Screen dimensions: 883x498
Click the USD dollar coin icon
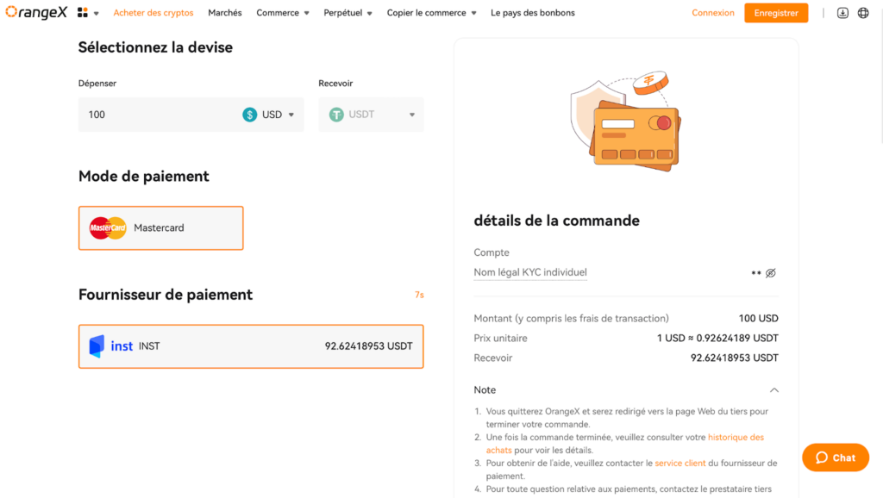coord(249,114)
